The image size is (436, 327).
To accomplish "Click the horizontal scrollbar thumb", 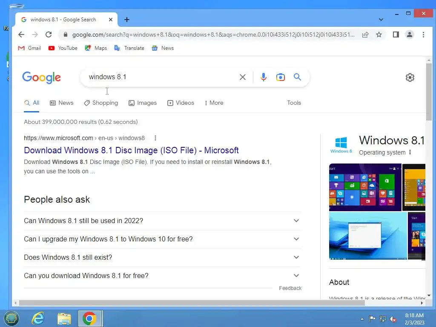I will 192,303.
